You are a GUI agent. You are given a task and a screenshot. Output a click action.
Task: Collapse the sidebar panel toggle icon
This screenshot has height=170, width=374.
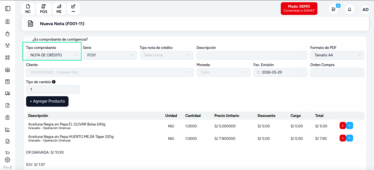coord(8,9)
